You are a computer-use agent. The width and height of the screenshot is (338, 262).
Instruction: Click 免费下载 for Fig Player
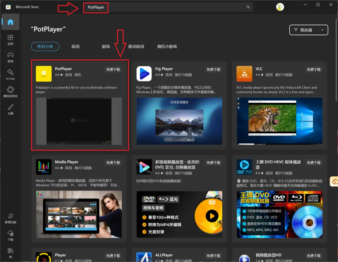point(213,69)
